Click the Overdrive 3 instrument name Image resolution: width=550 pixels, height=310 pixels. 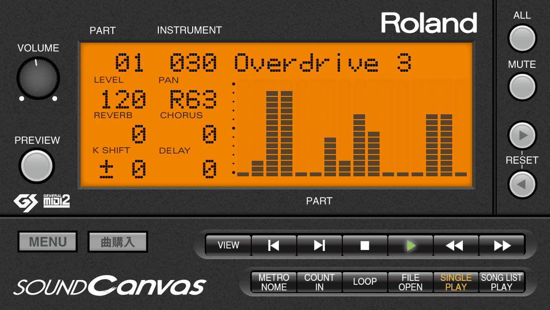click(x=322, y=63)
